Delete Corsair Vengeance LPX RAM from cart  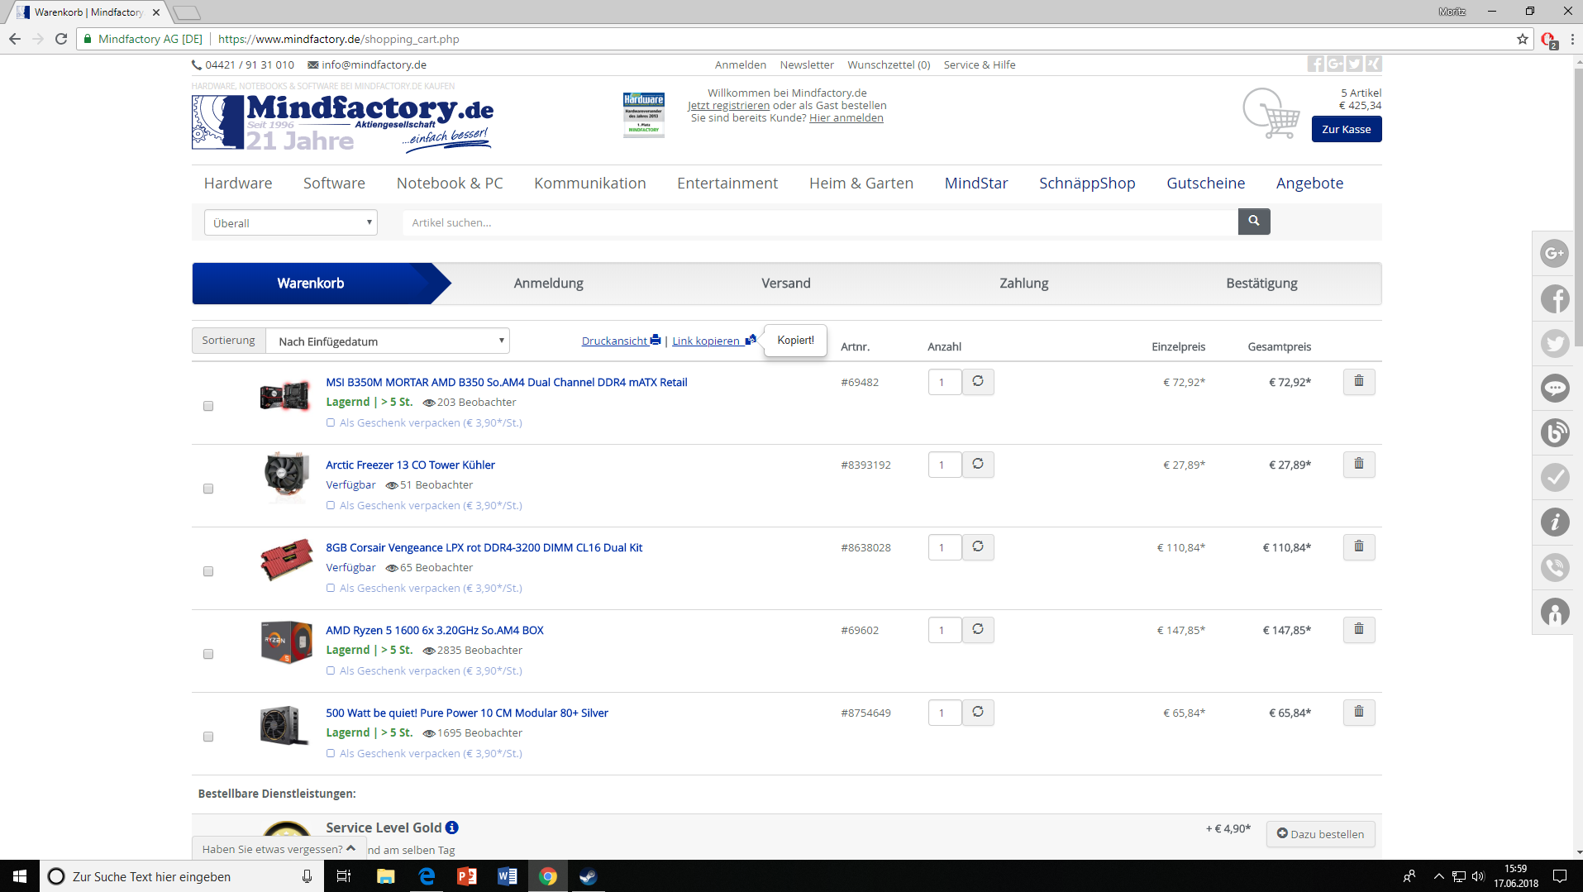click(1359, 546)
